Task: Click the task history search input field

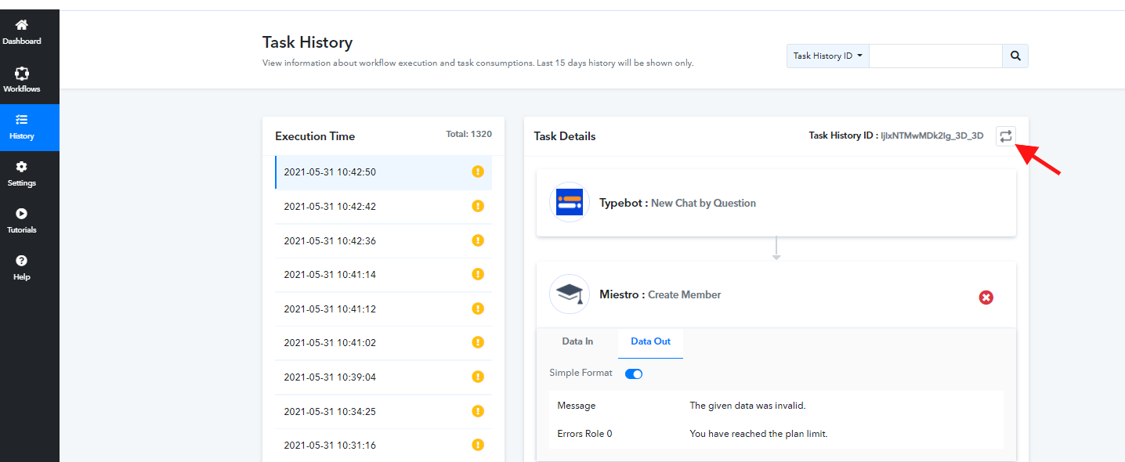Action: (x=935, y=56)
